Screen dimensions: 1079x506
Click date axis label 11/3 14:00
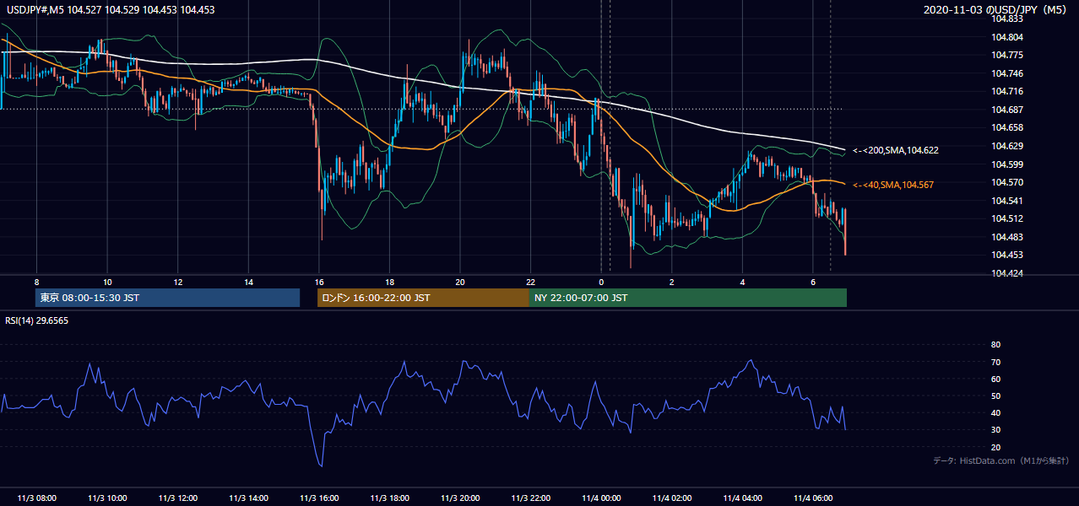coord(248,498)
